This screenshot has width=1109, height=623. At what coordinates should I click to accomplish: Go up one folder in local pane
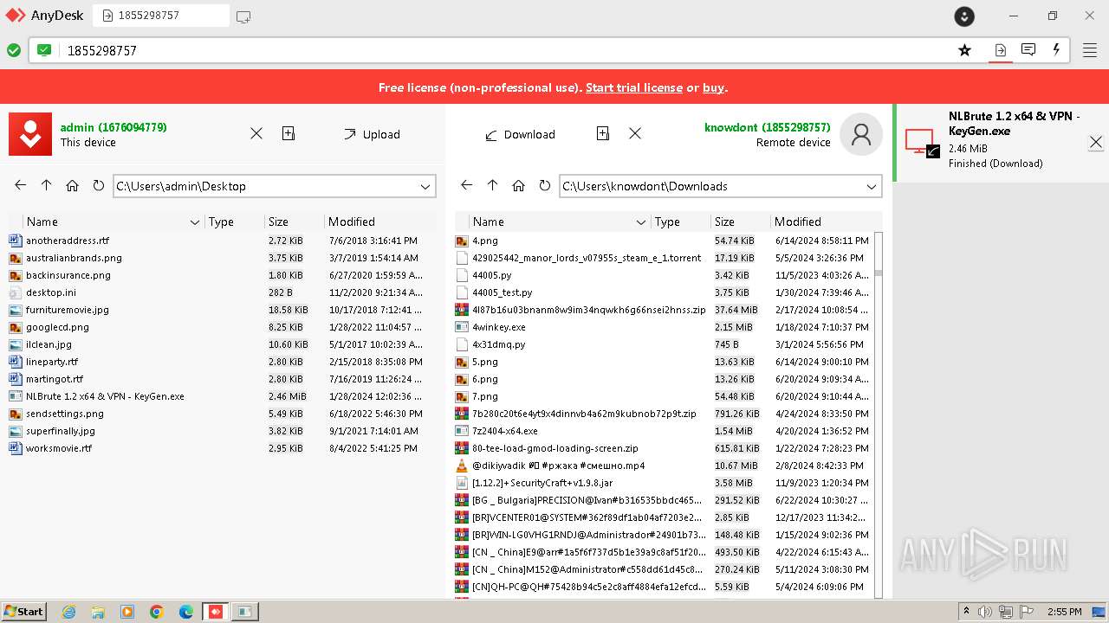[47, 185]
